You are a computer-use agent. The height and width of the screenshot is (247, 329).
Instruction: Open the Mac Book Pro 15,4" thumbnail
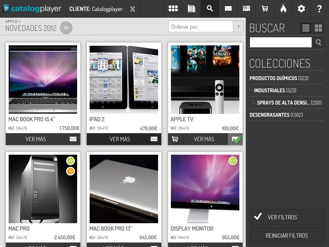pos(43,79)
